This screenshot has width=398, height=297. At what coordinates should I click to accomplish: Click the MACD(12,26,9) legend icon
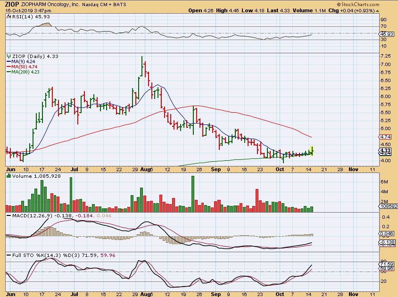(x=8, y=215)
